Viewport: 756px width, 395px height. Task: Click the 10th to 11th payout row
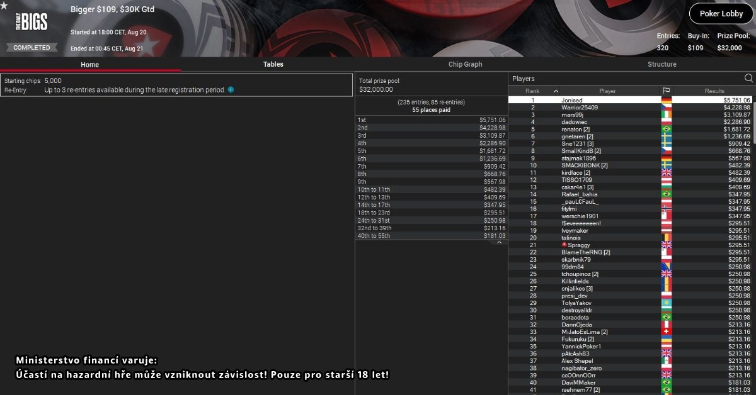[431, 189]
